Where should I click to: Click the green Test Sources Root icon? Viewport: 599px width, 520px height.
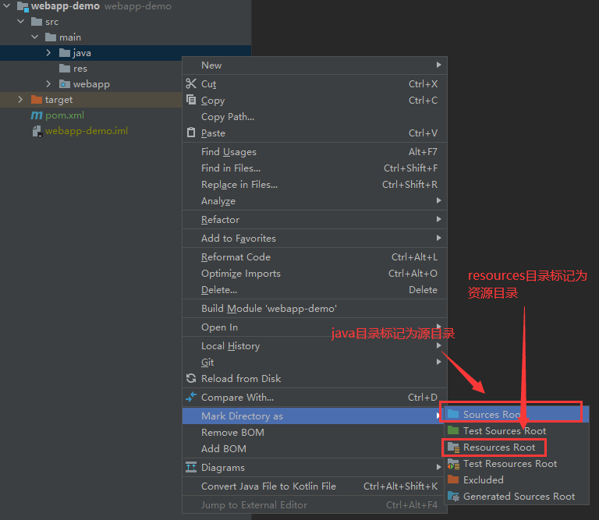pos(453,430)
